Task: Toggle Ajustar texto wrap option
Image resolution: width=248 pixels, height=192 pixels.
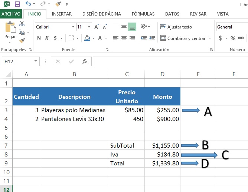Action: 176,27
